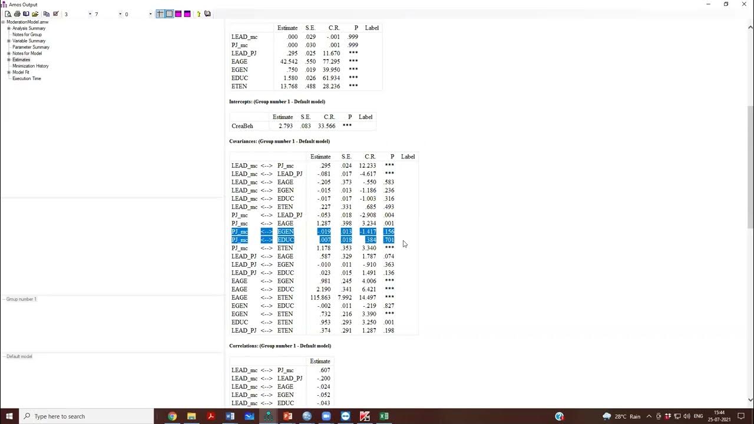Open Google Chrome from the taskbar
This screenshot has width=754, height=424.
pyautogui.click(x=172, y=416)
